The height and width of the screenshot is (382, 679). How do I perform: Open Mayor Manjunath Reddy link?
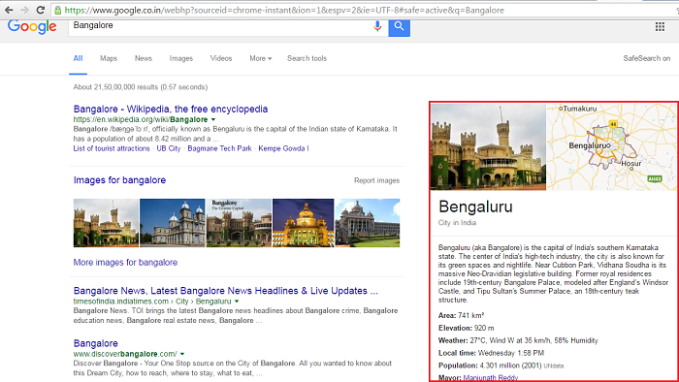pyautogui.click(x=490, y=378)
